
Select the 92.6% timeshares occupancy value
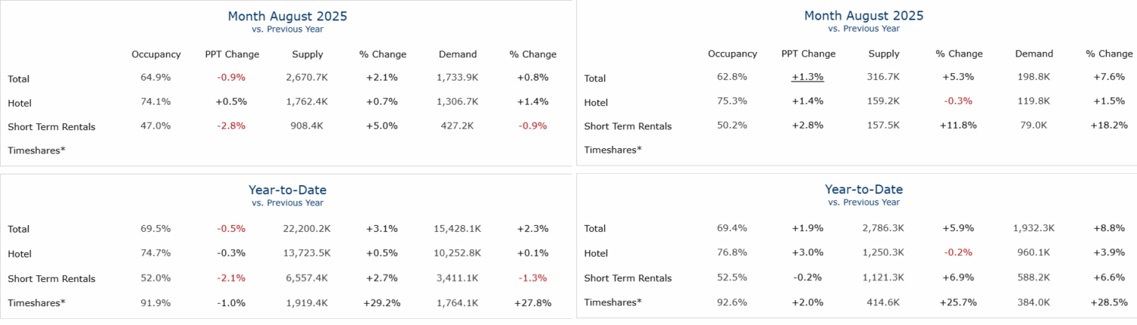pos(732,302)
